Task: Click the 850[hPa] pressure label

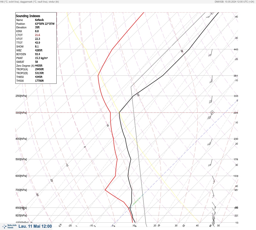Action: point(21,208)
